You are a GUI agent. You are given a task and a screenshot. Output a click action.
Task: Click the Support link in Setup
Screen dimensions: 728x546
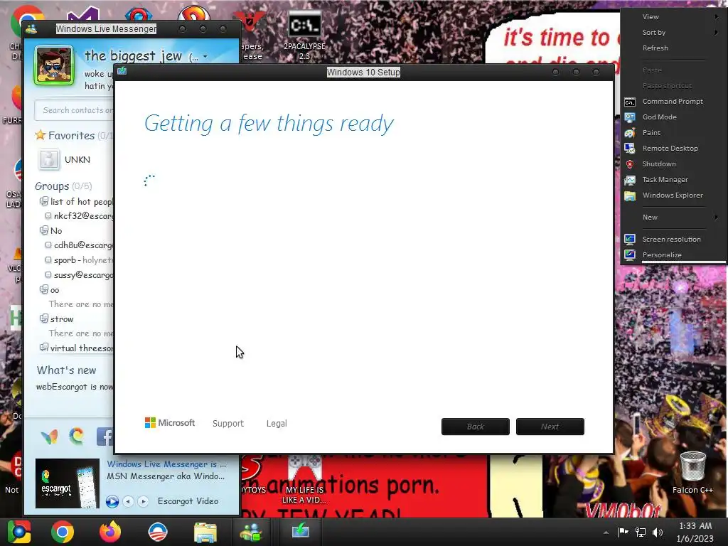(x=228, y=424)
